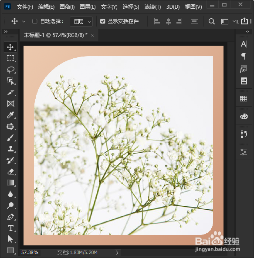Open the History panel
This screenshot has width=254, height=258.
coord(244,134)
